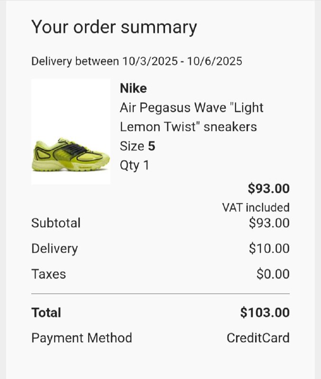Screen dimensions: 321x379
Task: Select the bold Total label
Action: tap(46, 313)
